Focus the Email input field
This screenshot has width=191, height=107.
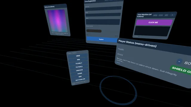103,15
